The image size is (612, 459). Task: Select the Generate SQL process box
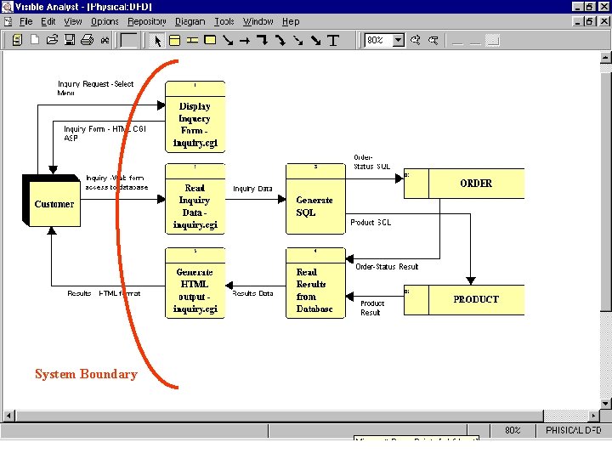(x=315, y=199)
